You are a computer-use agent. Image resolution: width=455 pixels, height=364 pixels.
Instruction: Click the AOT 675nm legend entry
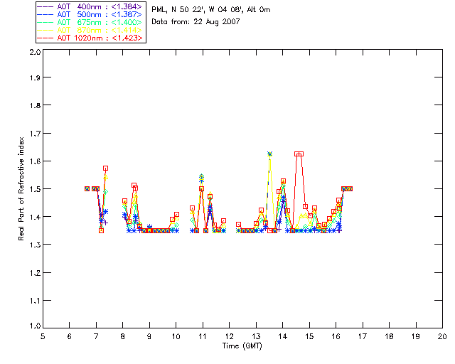click(x=90, y=22)
